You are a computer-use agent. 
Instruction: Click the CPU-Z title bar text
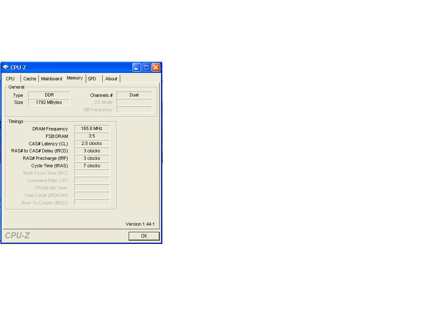click(x=18, y=67)
